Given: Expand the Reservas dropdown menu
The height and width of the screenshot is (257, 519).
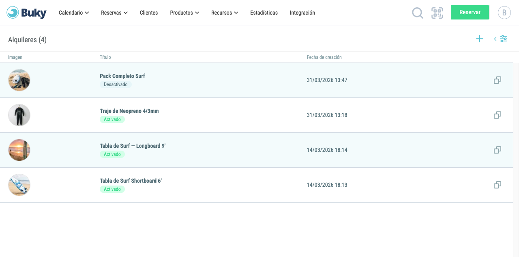Looking at the screenshot, I should [x=114, y=13].
